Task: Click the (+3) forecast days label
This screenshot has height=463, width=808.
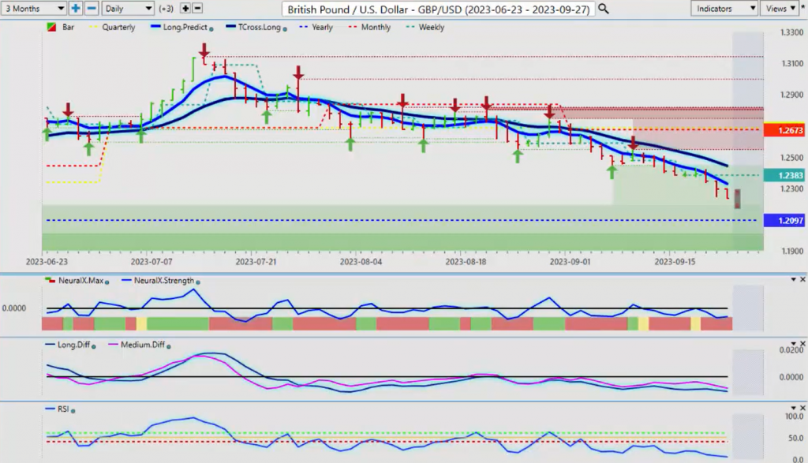Action: 166,9
